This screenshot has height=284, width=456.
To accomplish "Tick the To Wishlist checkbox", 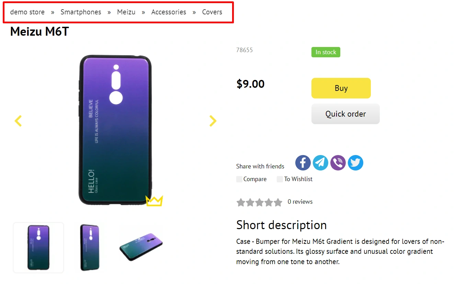I will coord(280,179).
